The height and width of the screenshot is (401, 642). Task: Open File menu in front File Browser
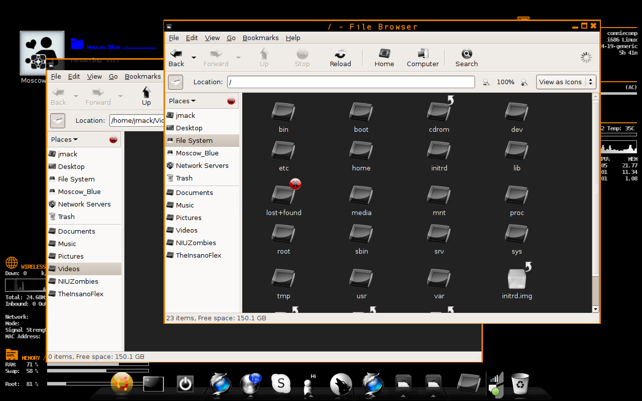point(174,38)
